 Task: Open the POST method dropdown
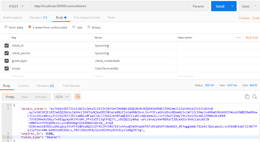click(x=17, y=6)
